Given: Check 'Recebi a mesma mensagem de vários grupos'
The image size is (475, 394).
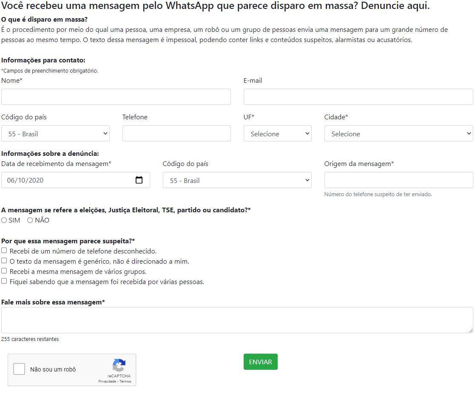Looking at the screenshot, I should point(4,270).
